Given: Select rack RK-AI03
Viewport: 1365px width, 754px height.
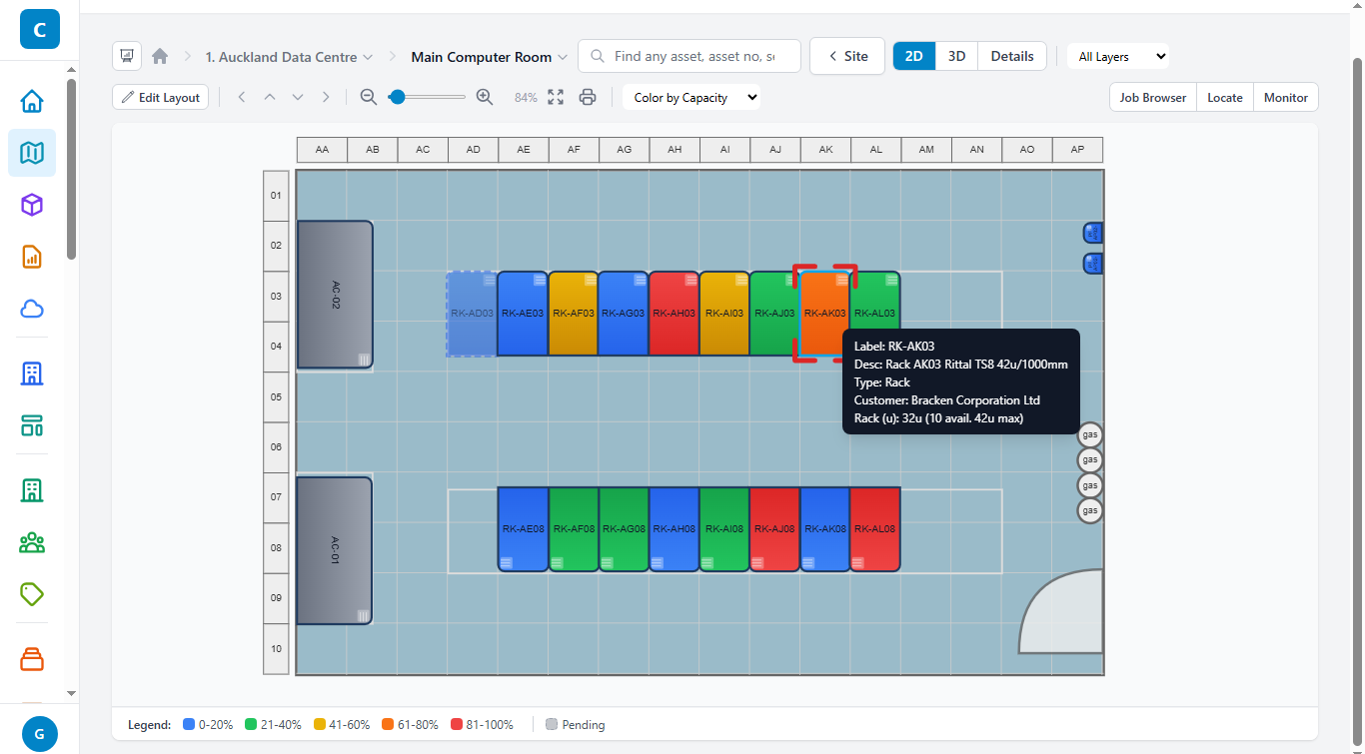Looking at the screenshot, I should (724, 314).
